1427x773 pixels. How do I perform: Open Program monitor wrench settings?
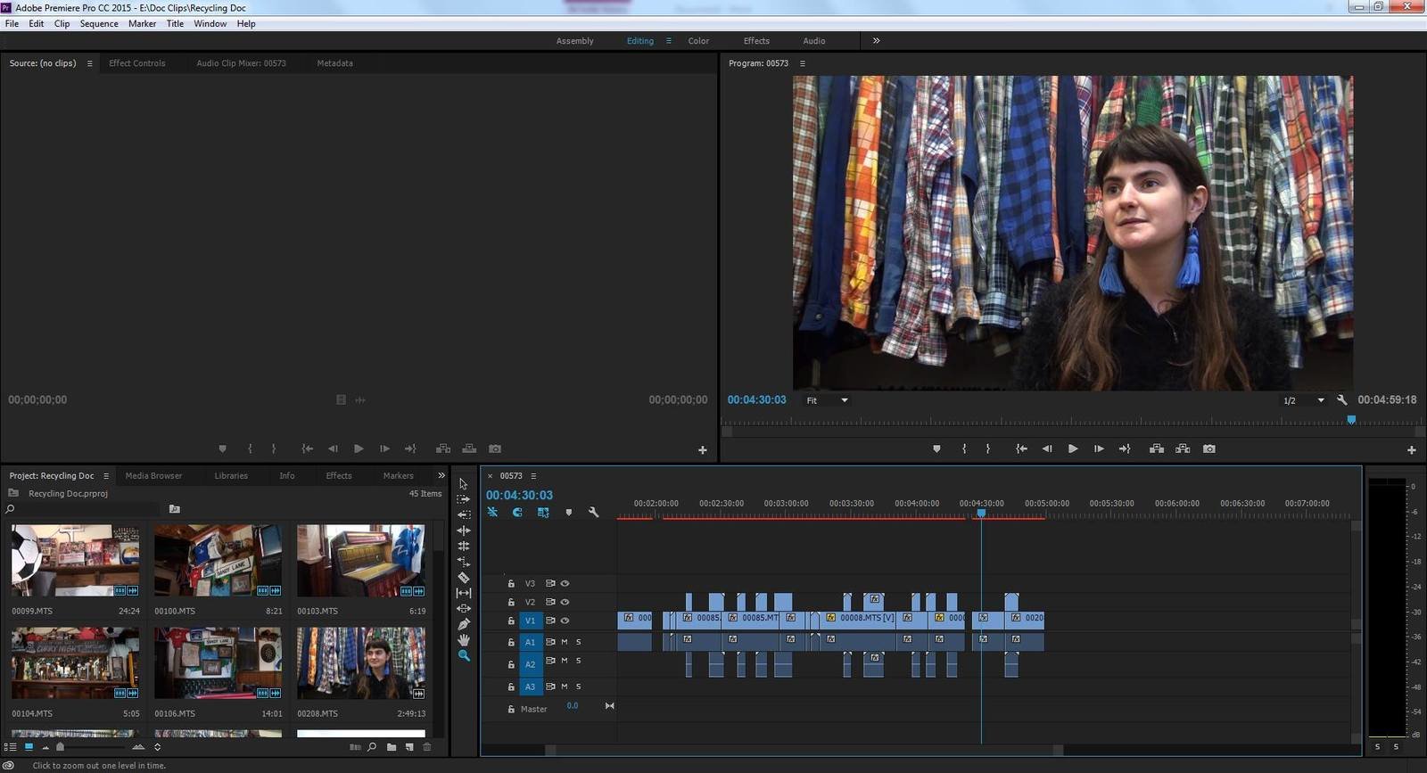pos(1342,400)
